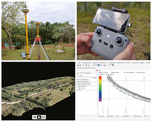Switch the terrain viewer to 2D map view

35,117
